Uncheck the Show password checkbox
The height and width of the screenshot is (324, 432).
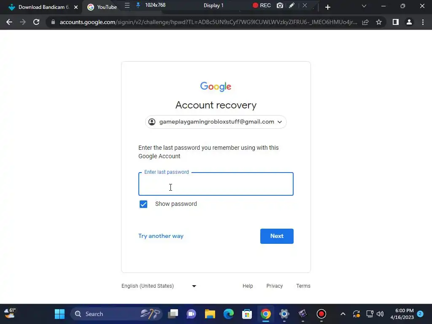click(143, 204)
